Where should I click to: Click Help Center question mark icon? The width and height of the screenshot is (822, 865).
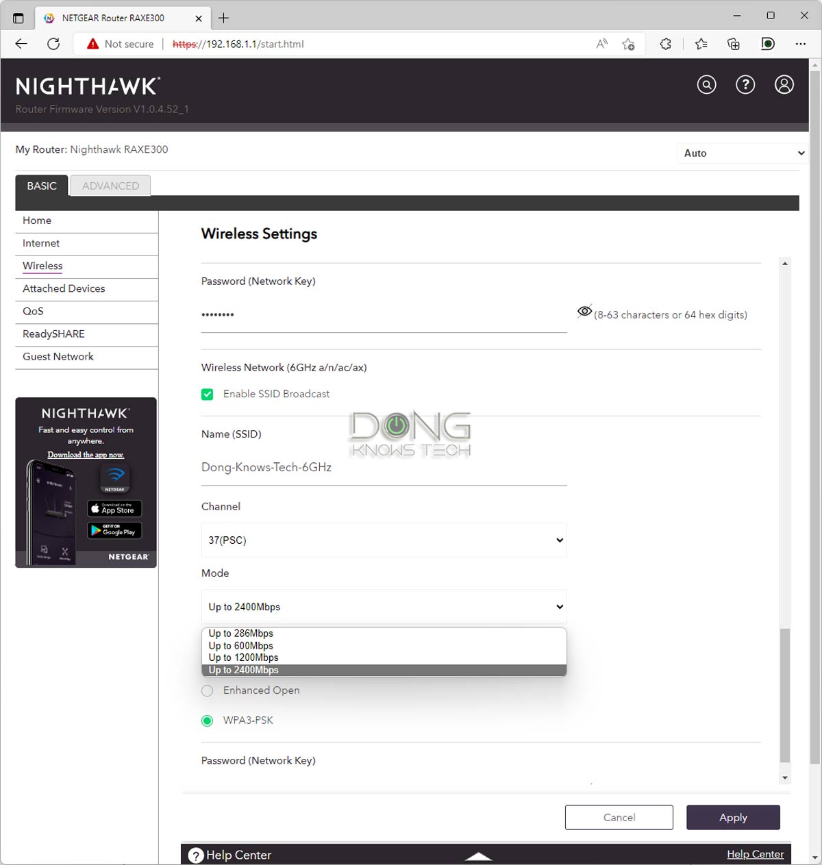coord(196,855)
